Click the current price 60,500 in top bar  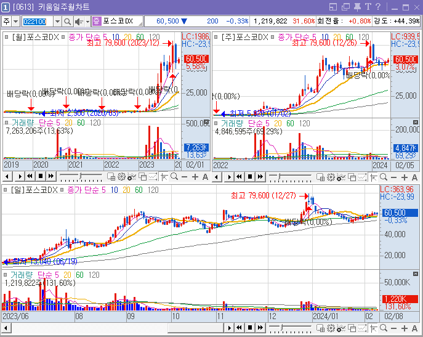click(167, 21)
